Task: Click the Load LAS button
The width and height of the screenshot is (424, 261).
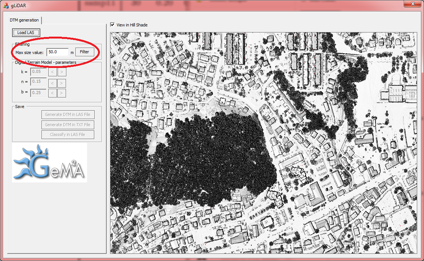Action: (26, 32)
